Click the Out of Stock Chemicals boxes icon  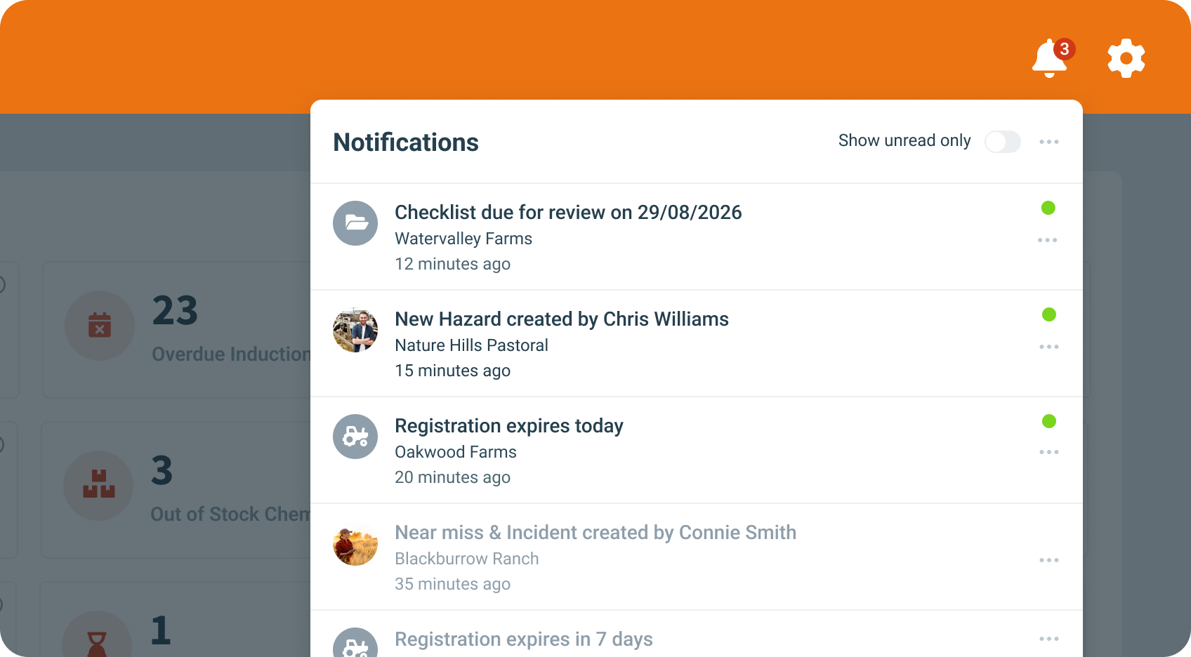pos(98,486)
